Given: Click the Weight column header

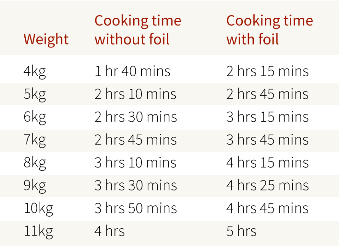Looking at the screenshot, I should 46,39.
